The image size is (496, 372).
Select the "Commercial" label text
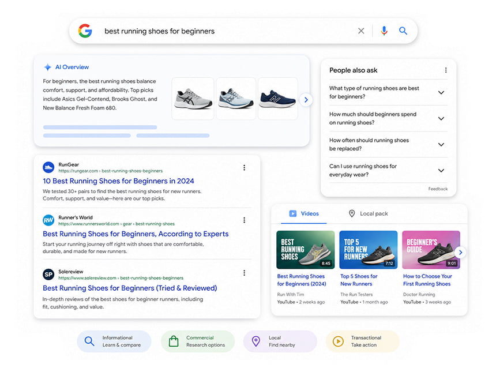200,338
